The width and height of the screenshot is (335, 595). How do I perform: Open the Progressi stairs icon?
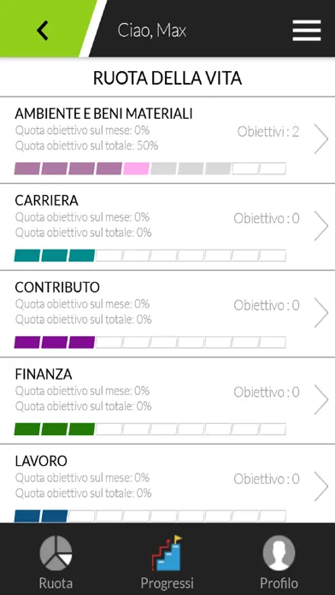(x=167, y=553)
